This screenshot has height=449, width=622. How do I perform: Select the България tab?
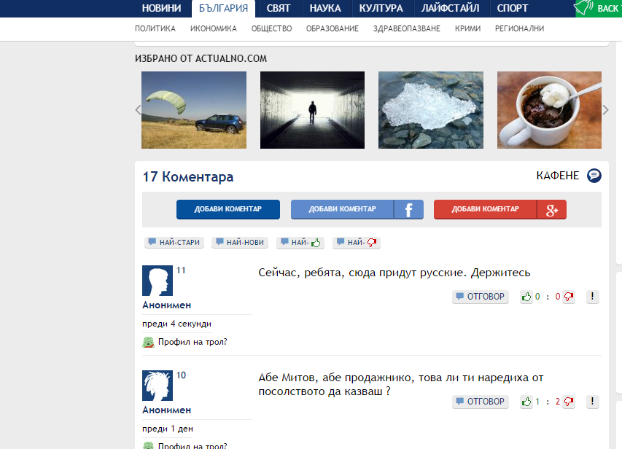223,8
